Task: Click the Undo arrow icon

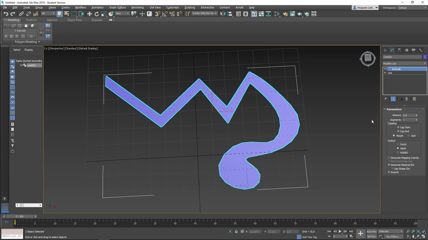Action: click(x=6, y=14)
